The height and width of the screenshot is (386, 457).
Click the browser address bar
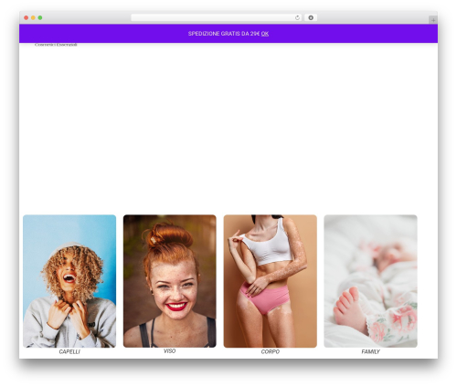[217, 17]
